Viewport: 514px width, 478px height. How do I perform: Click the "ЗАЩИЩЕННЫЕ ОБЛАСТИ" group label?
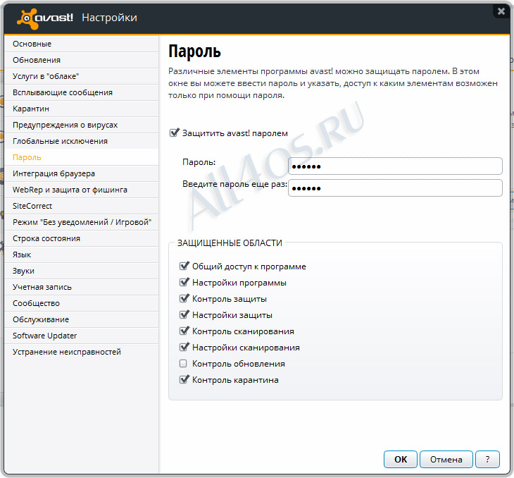[x=230, y=243]
